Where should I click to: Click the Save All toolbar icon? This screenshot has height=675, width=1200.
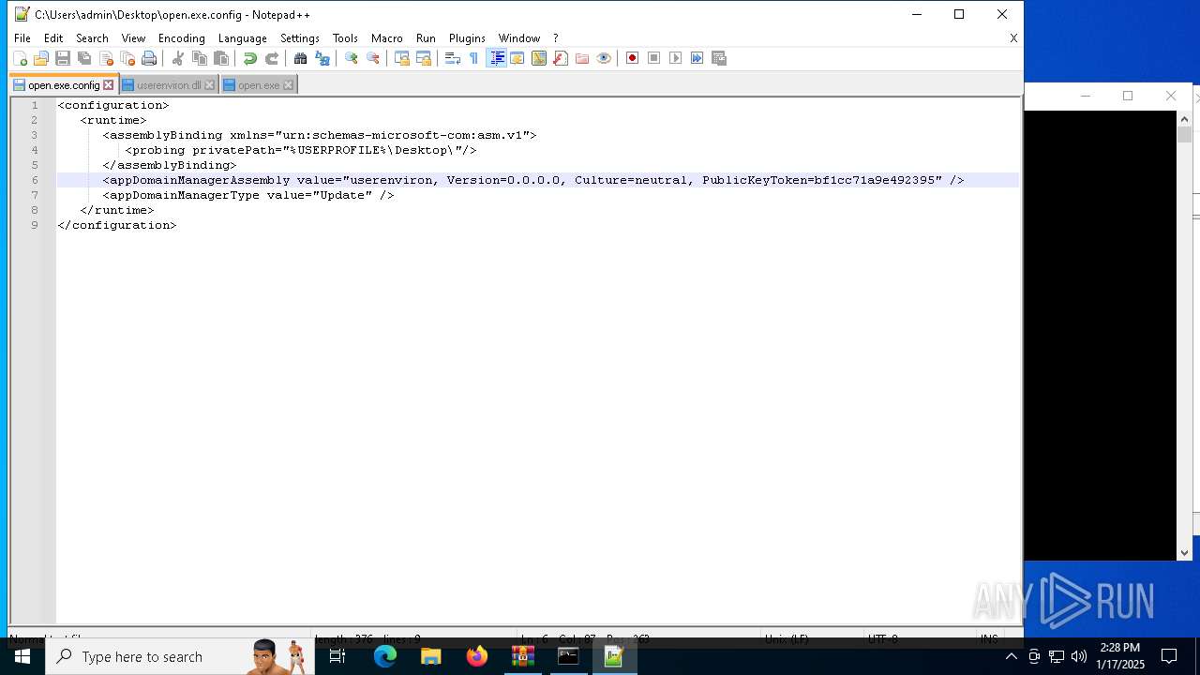[84, 58]
